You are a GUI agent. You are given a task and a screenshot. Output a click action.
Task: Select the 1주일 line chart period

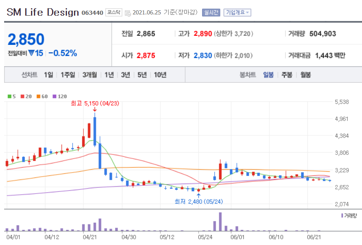(68, 75)
